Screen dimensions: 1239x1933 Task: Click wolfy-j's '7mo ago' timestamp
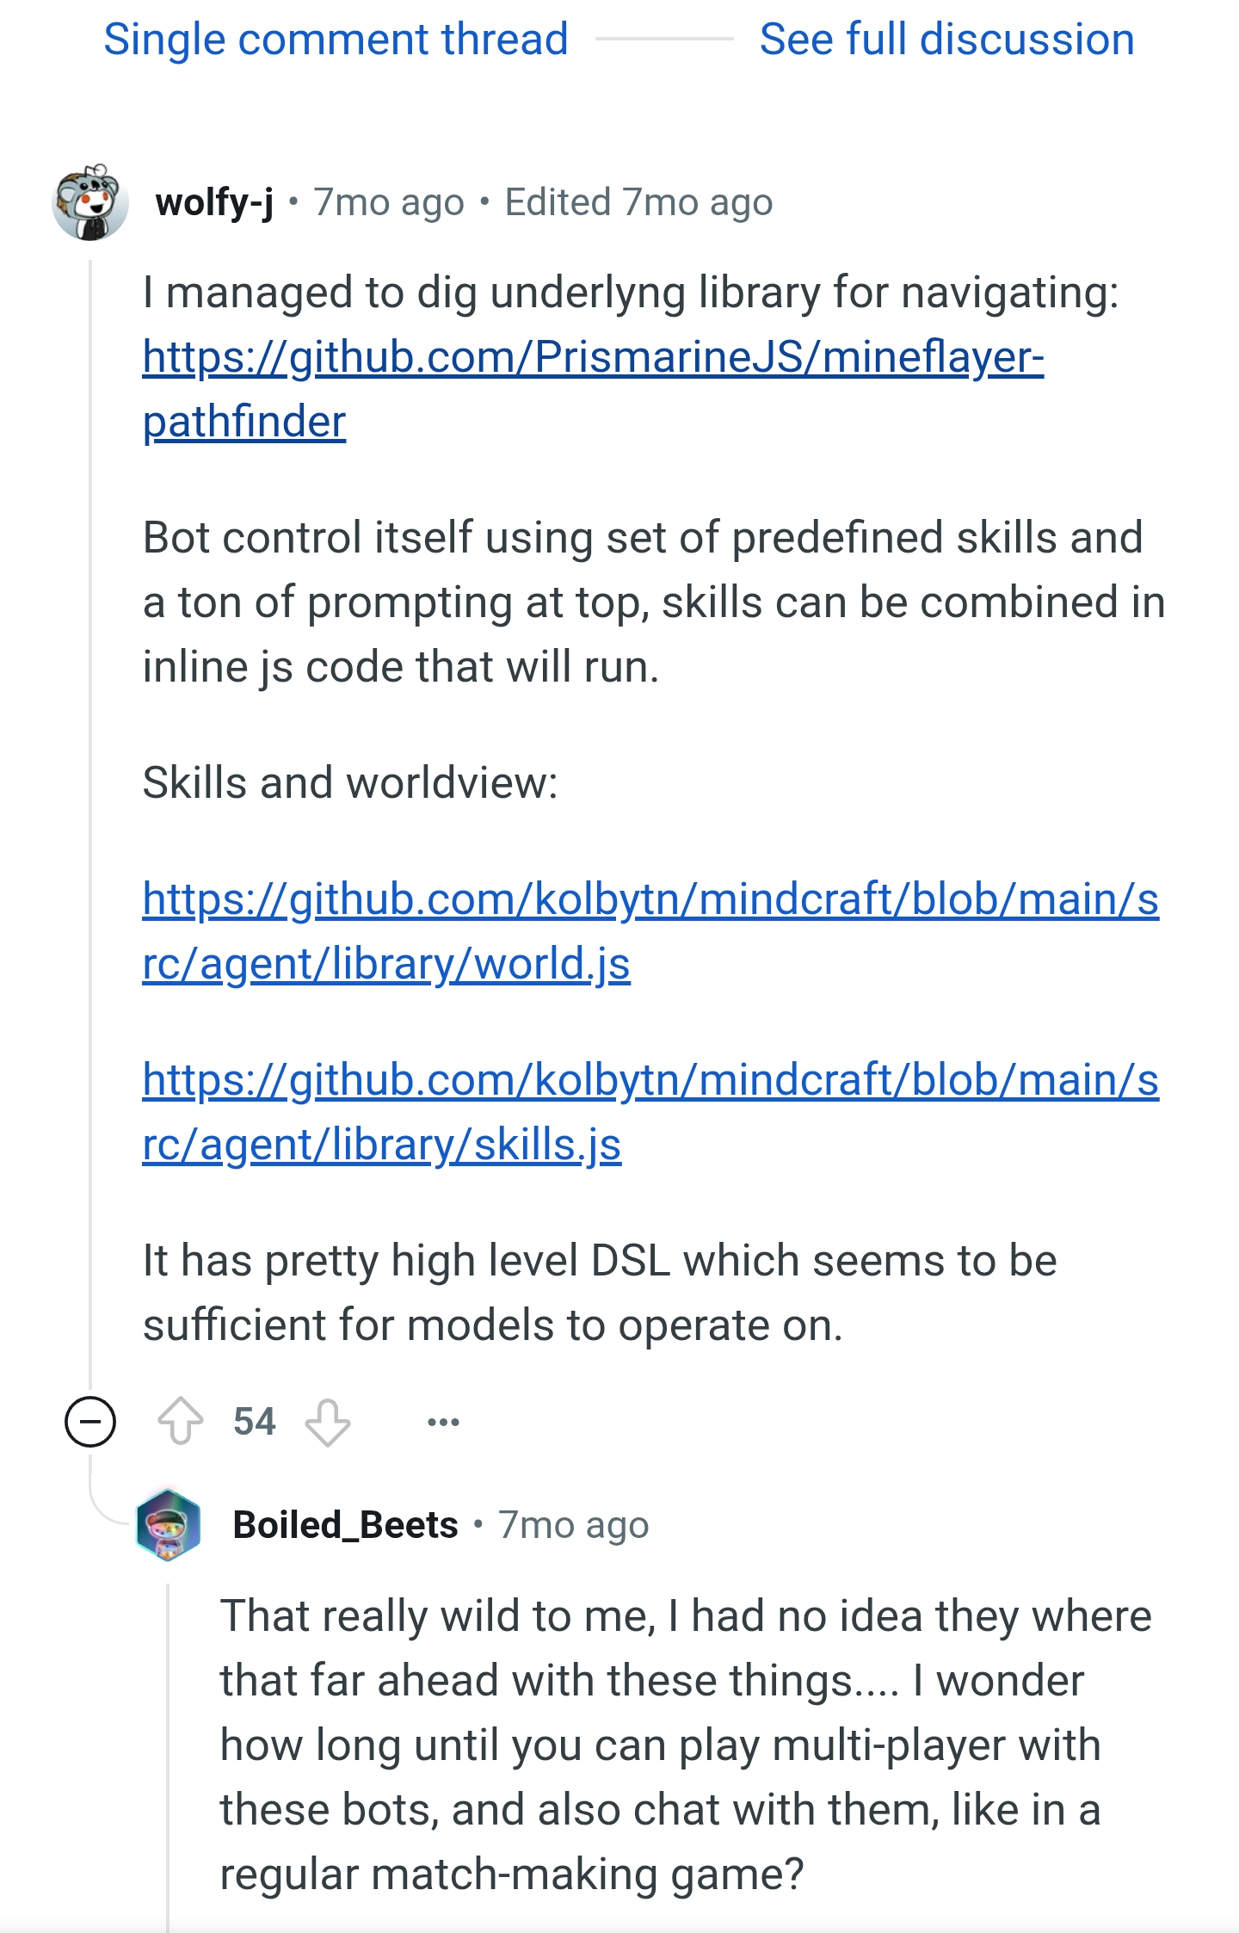tap(389, 202)
